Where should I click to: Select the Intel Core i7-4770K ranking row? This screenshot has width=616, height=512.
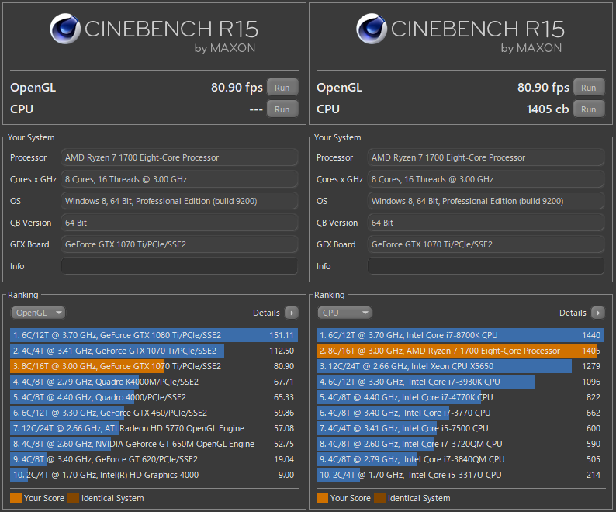[460, 397]
